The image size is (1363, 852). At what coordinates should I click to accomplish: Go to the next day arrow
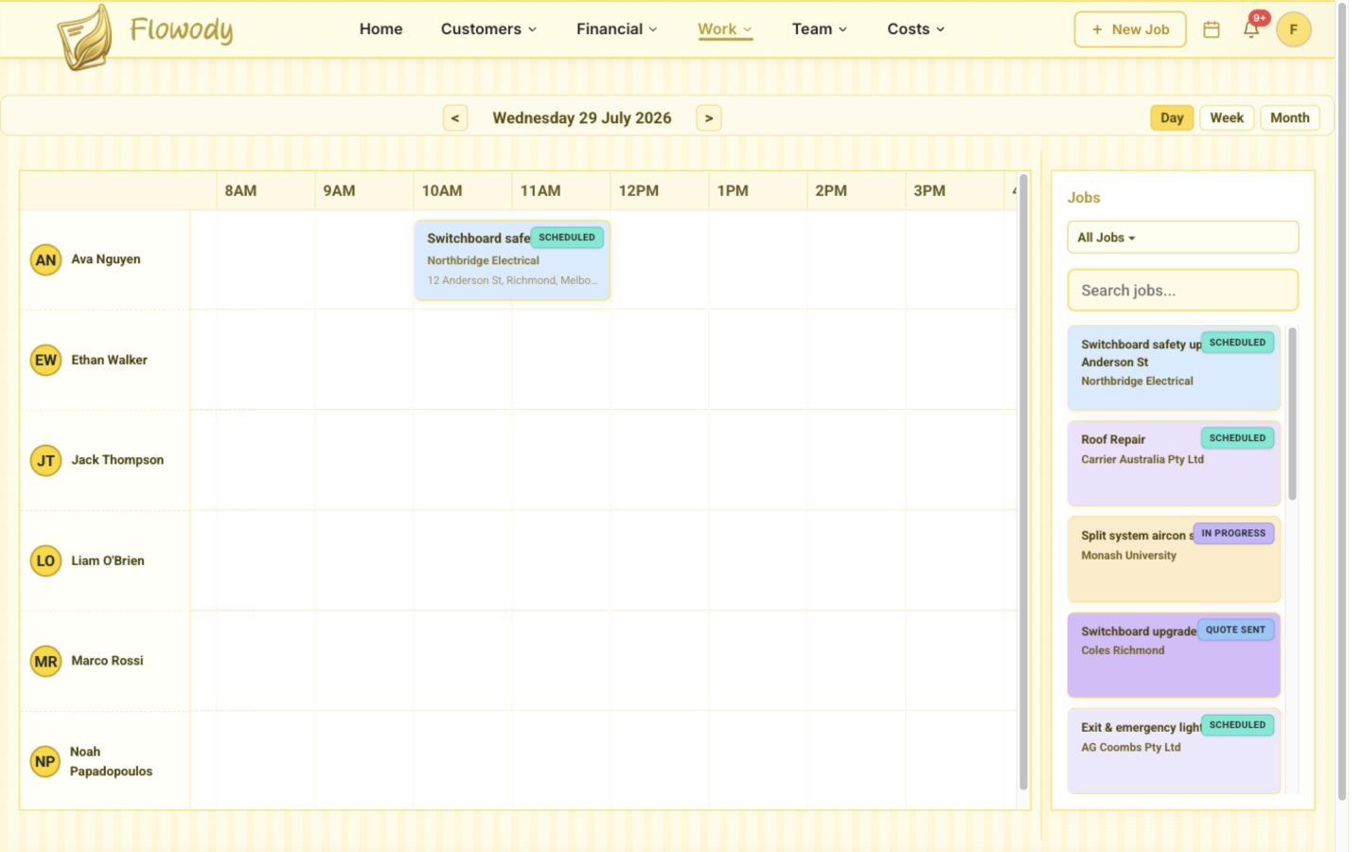click(709, 118)
